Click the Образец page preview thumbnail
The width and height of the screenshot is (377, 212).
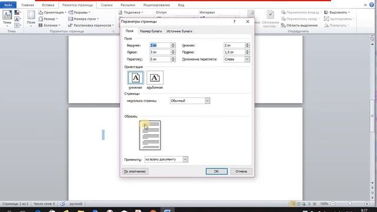(x=150, y=135)
